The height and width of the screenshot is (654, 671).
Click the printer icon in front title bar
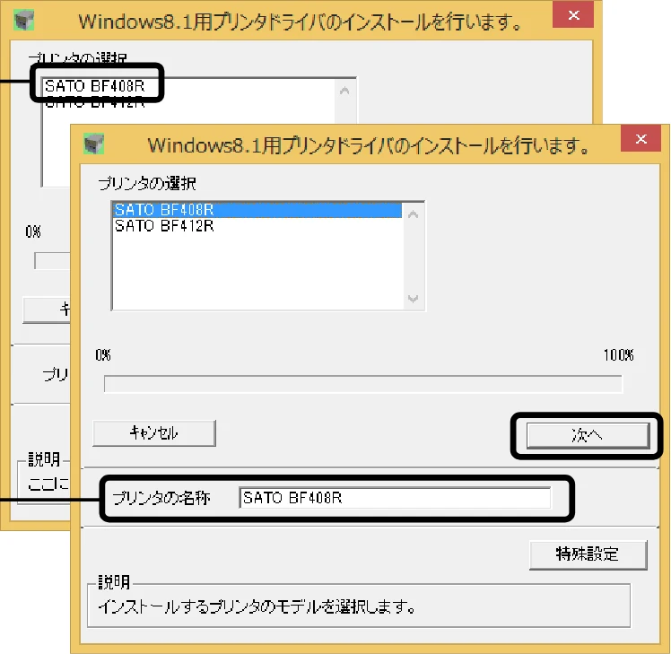pyautogui.click(x=93, y=144)
